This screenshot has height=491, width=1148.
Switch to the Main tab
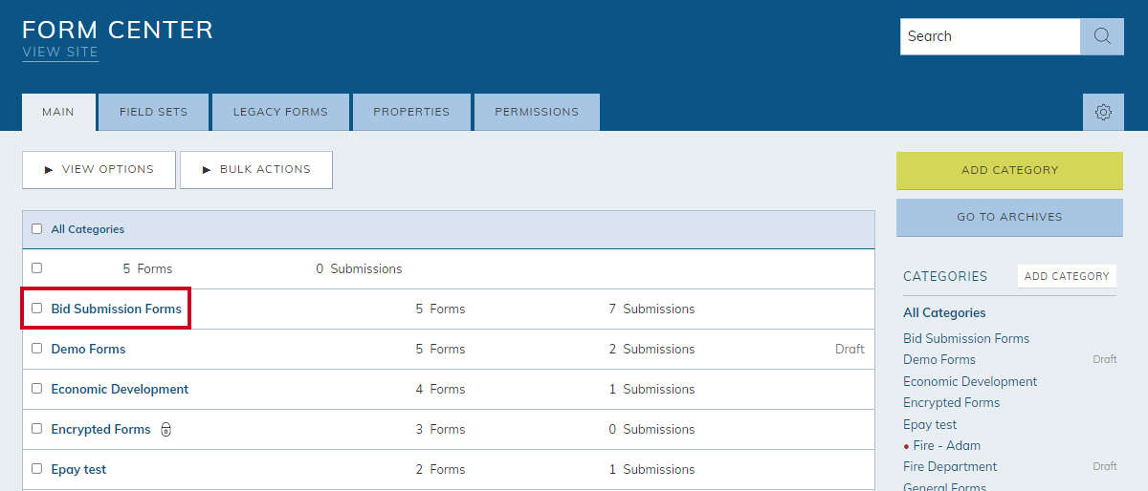(58, 112)
